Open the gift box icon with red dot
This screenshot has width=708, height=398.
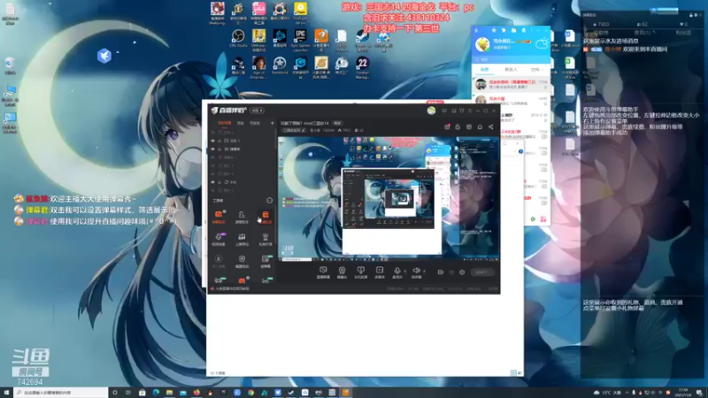click(x=447, y=126)
